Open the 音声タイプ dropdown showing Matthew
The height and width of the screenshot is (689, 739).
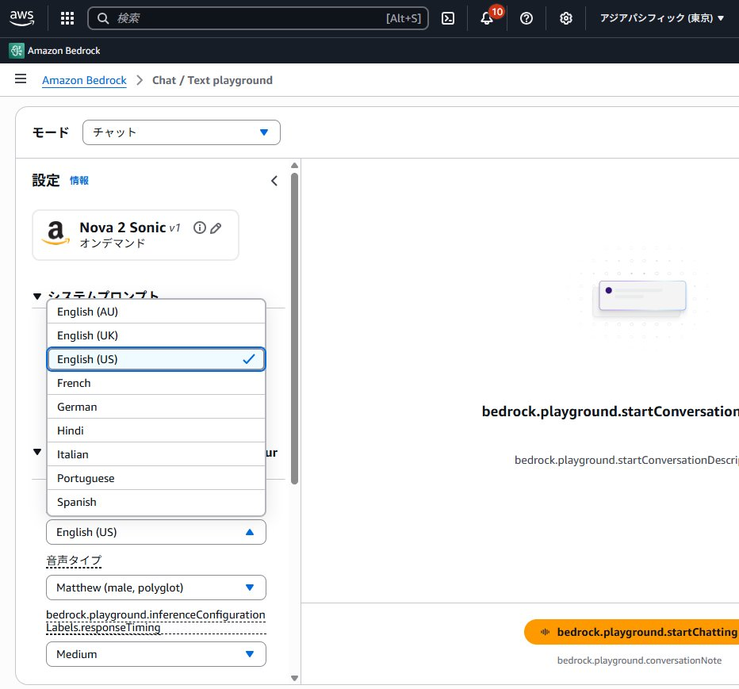pos(156,588)
